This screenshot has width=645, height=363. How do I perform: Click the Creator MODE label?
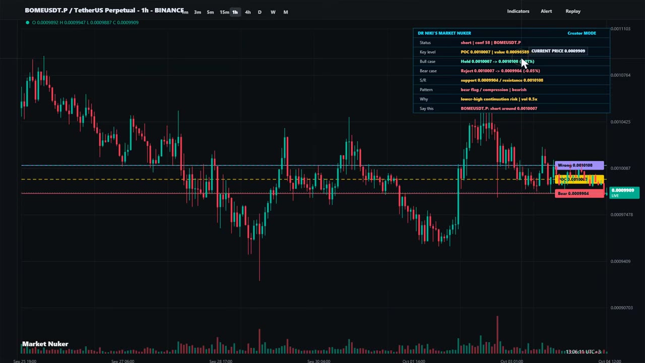click(x=582, y=33)
